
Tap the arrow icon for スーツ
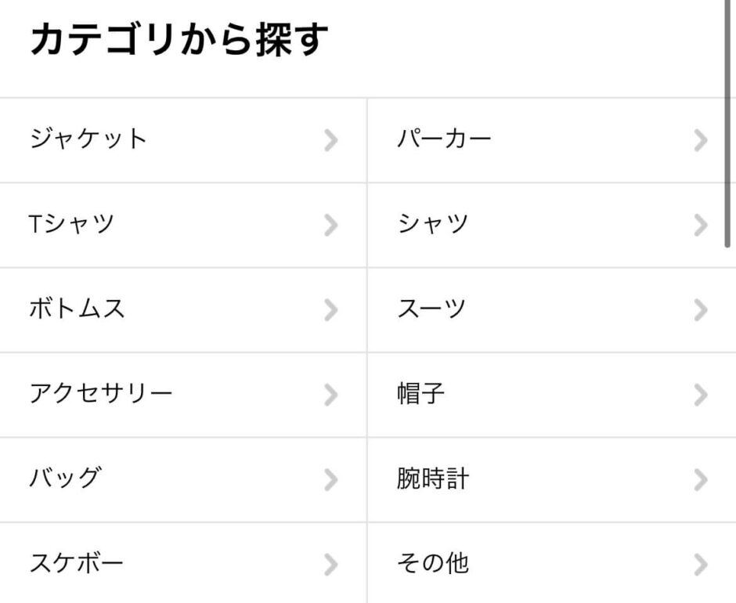click(701, 310)
